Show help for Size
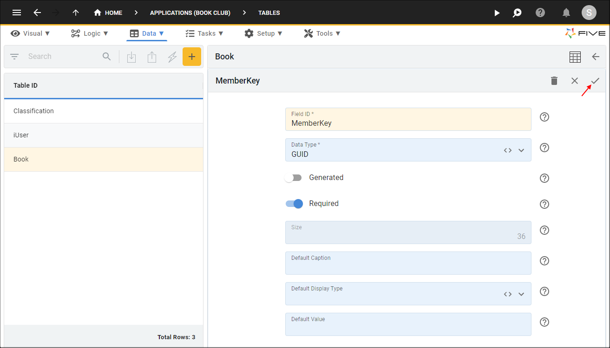This screenshot has height=348, width=610. 544,230
